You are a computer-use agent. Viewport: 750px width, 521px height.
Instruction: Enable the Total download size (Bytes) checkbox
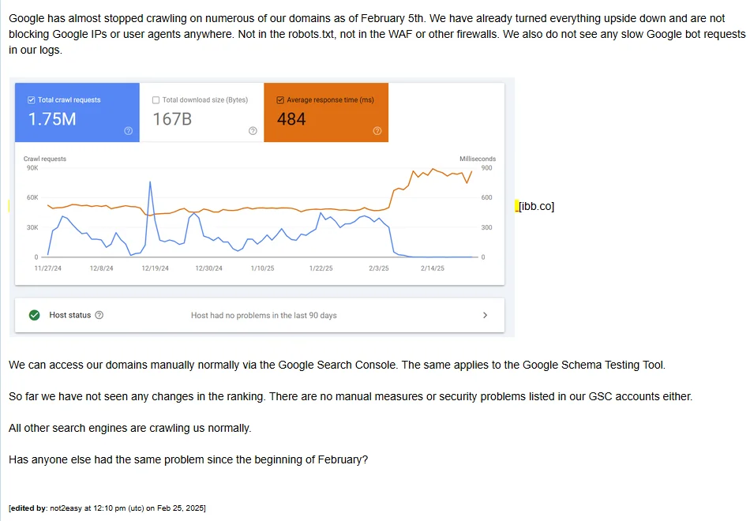[x=156, y=100]
